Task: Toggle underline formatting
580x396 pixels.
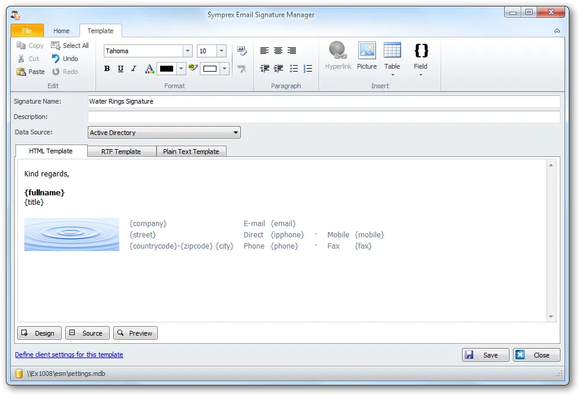Action: tap(120, 68)
